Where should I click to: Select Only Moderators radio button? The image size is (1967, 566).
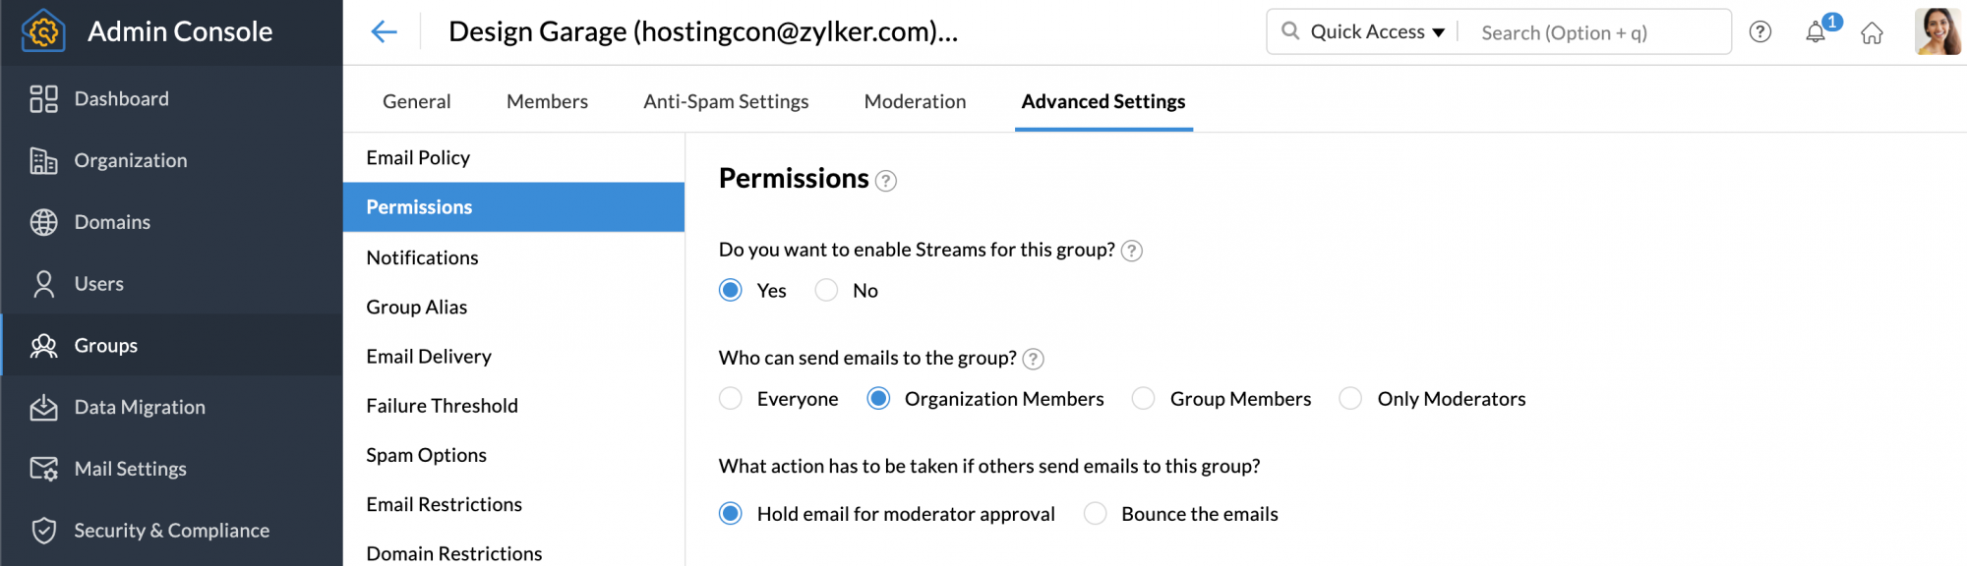pos(1351,399)
